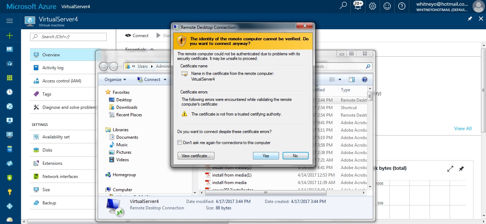Open the change view dropdown arrow
486x224 pixels.
click(x=340, y=80)
